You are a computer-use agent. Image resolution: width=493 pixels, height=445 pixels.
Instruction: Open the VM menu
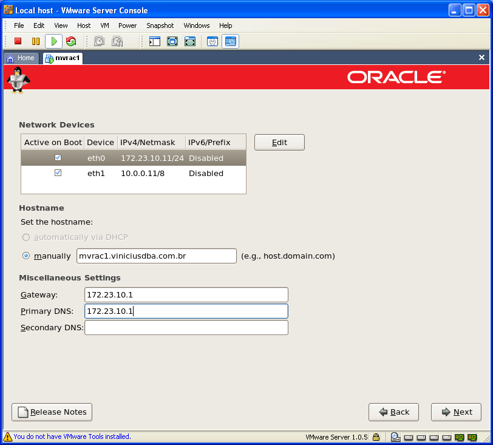tap(104, 25)
